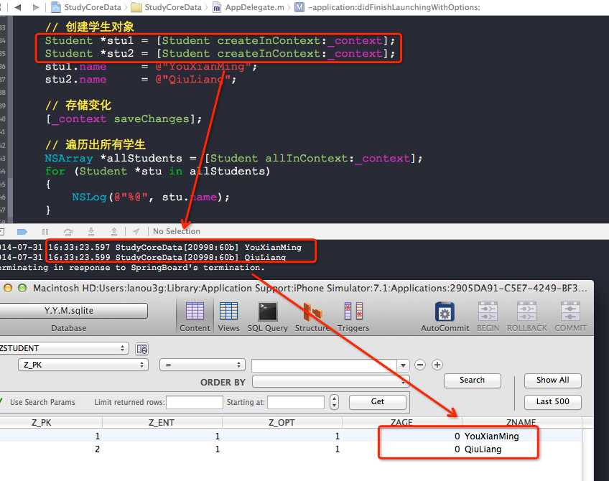Click the No Selection debug label
Viewport: 609px width, 481px height.
(177, 231)
